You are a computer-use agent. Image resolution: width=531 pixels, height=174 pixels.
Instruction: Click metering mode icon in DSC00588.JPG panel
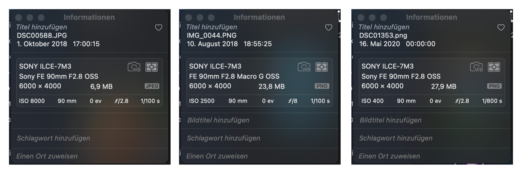(x=151, y=67)
